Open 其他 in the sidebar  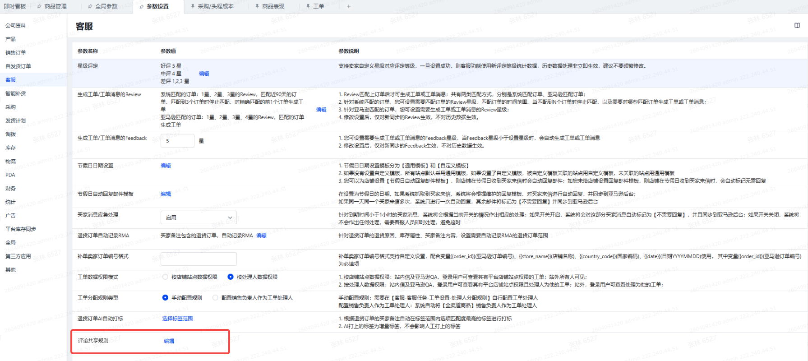tap(10, 270)
